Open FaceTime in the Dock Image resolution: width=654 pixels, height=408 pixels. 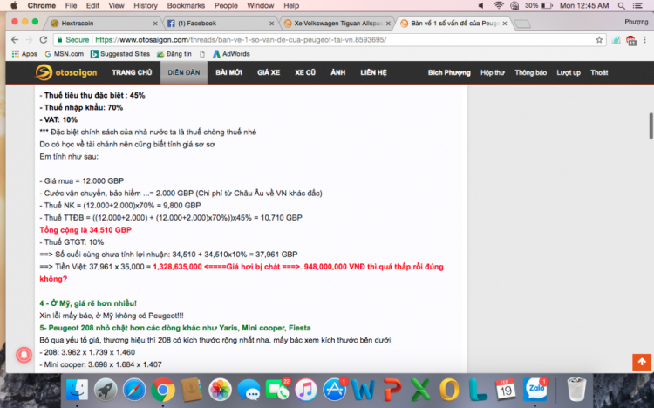pyautogui.click(x=277, y=390)
